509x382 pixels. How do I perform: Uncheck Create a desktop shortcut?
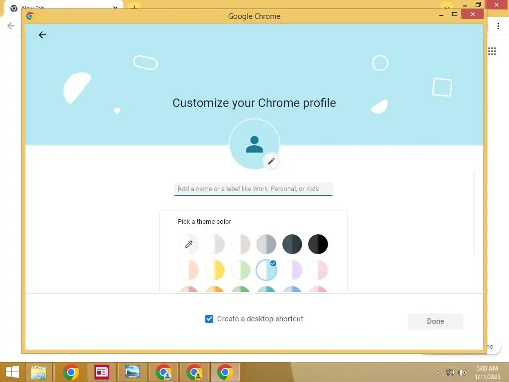click(209, 319)
